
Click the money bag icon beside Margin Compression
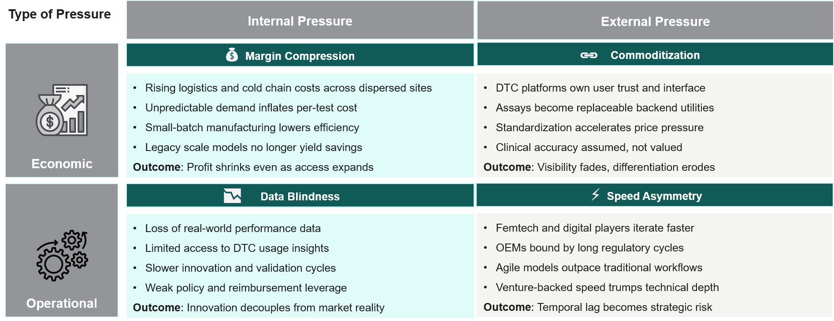(x=232, y=55)
